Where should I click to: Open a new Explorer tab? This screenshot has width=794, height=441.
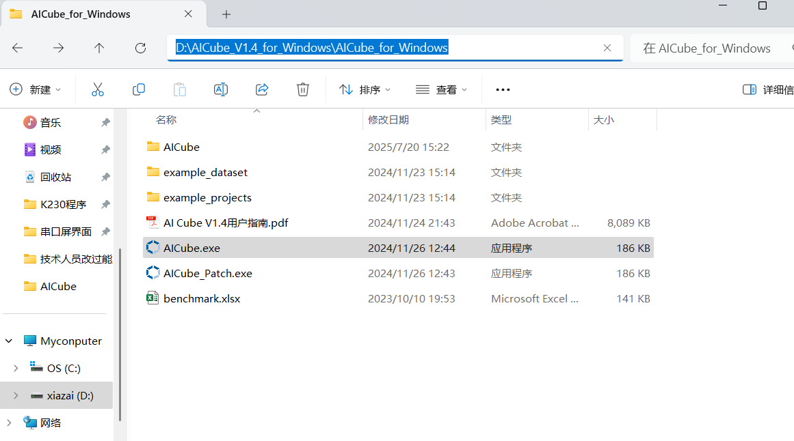click(226, 14)
